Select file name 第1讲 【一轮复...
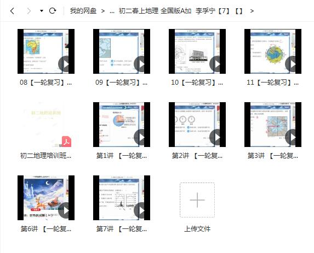 point(122,156)
